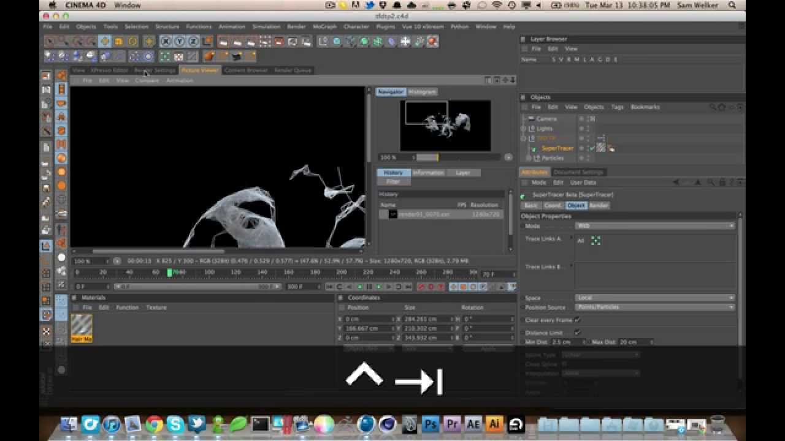785x441 pixels.
Task: Launch After Effects from the Dock
Action: click(473, 424)
